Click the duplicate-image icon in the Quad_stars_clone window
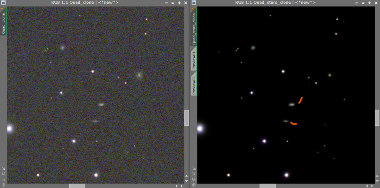The width and height of the screenshot is (380, 188). (194, 179)
